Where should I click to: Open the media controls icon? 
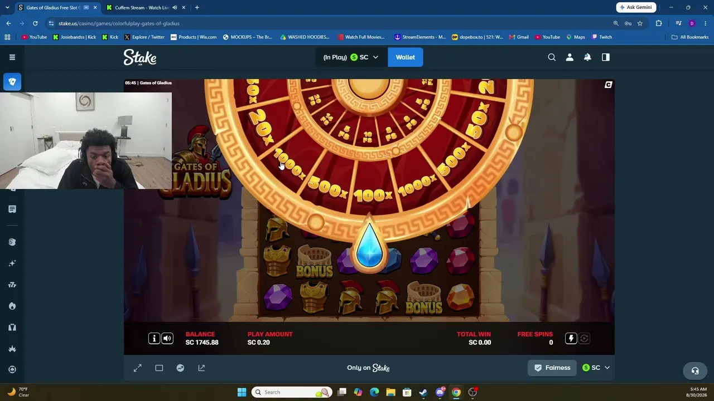[678, 23]
